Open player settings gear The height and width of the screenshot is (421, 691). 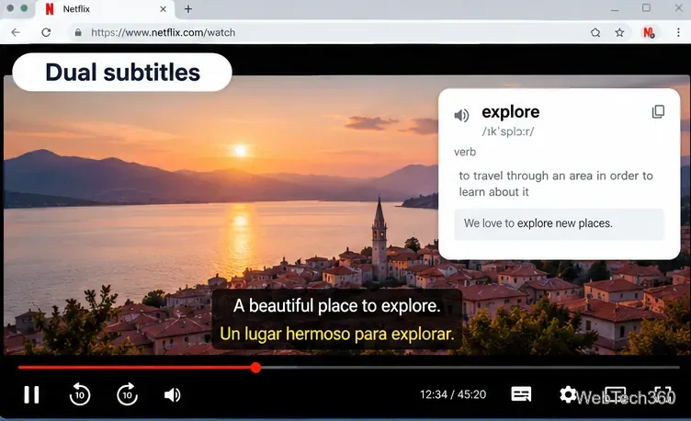(x=568, y=394)
